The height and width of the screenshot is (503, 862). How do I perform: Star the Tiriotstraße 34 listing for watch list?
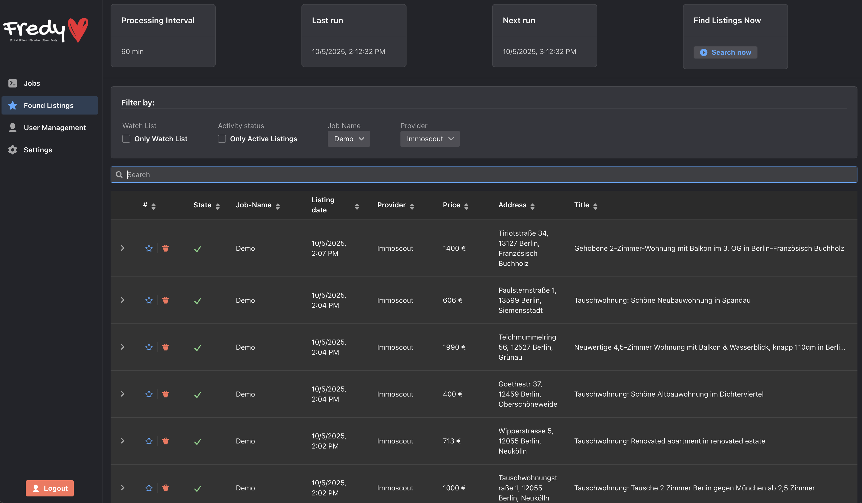click(149, 248)
